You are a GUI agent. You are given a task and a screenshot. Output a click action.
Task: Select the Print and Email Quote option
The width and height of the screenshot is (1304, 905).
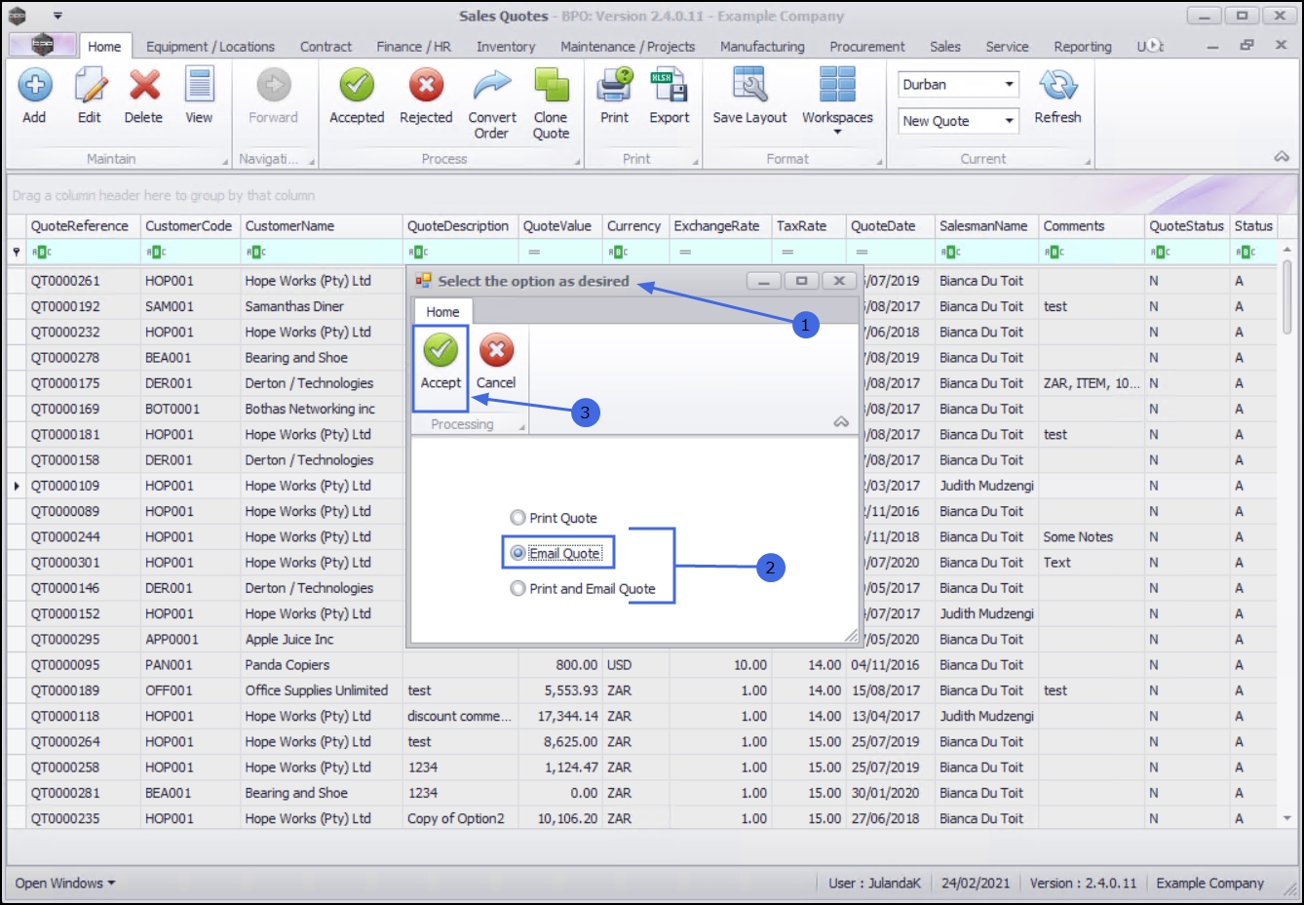[583, 588]
